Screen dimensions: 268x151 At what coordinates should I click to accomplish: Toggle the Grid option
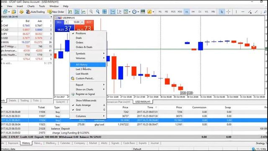(x=88, y=110)
